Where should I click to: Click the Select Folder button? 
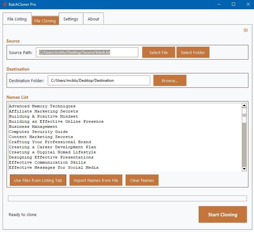193,52
